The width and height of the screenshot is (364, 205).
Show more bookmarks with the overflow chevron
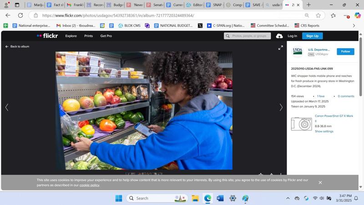[354, 26]
